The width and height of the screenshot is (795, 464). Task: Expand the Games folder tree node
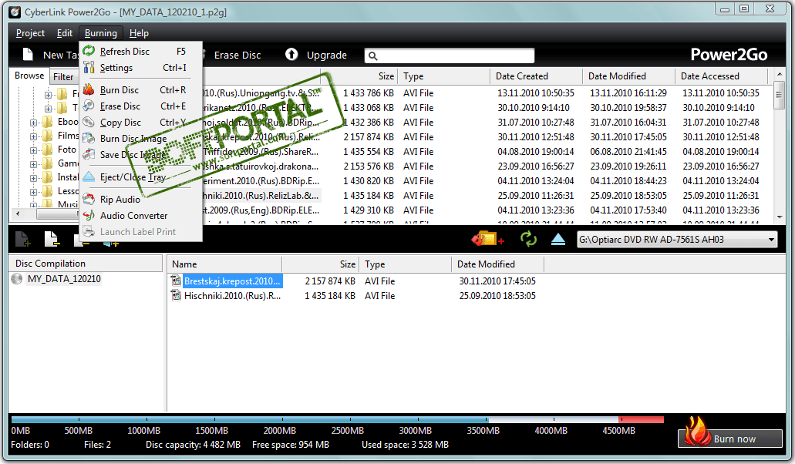tap(33, 164)
